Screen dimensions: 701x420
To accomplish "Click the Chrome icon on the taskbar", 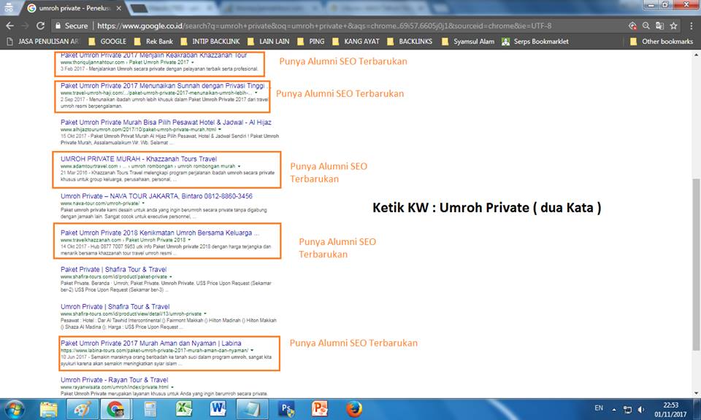I will (x=116, y=409).
